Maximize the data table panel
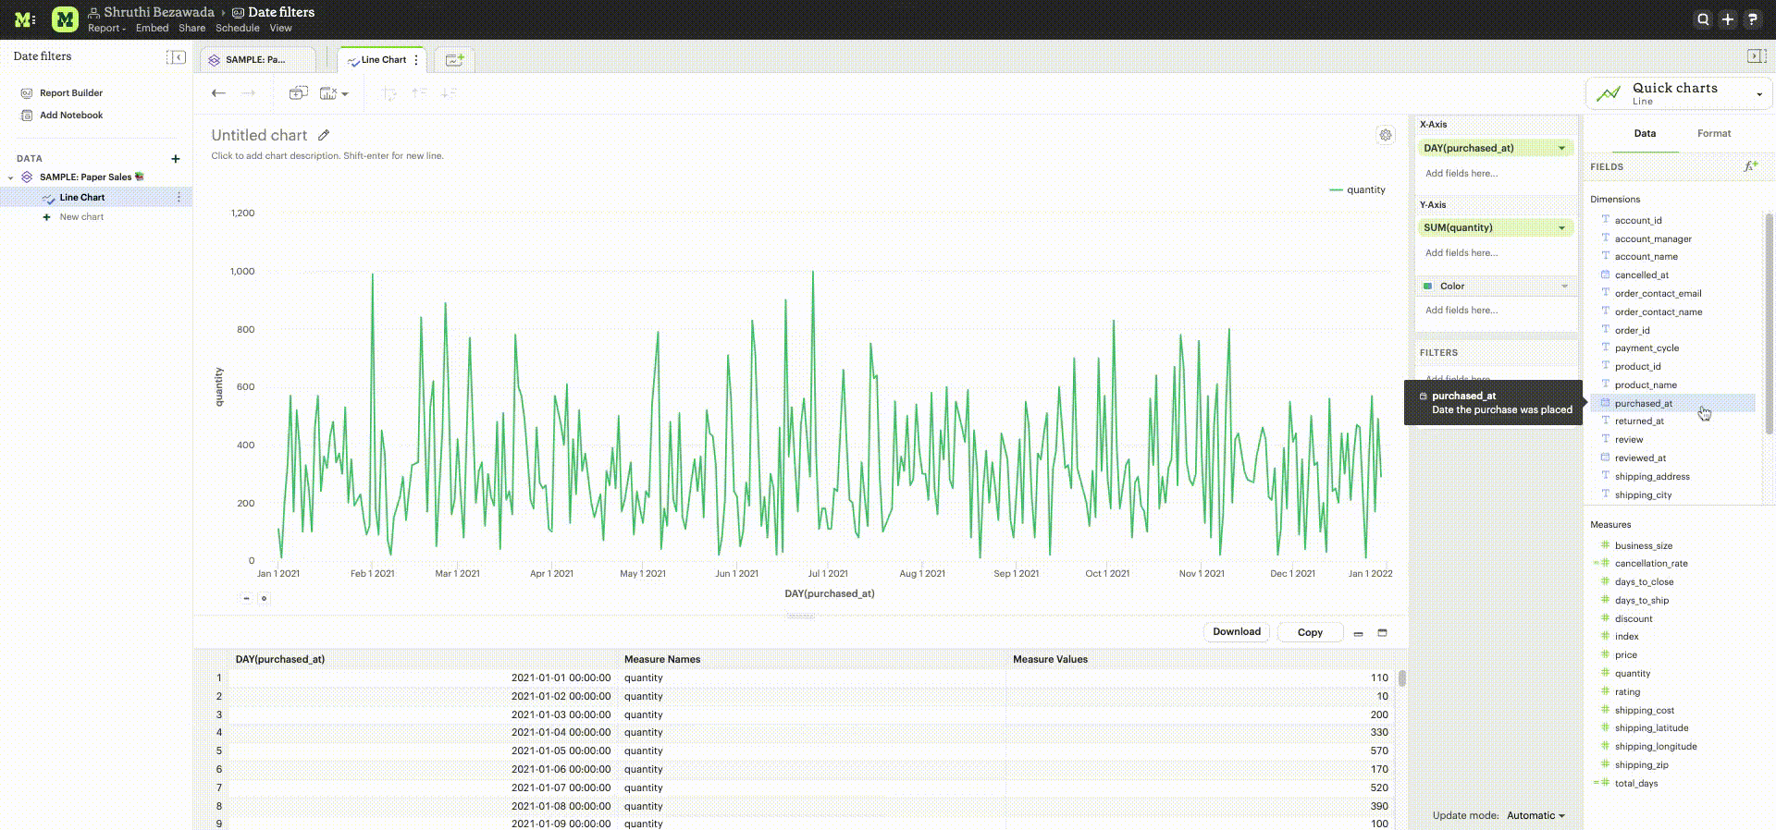This screenshot has width=1776, height=830. pos(1382,633)
